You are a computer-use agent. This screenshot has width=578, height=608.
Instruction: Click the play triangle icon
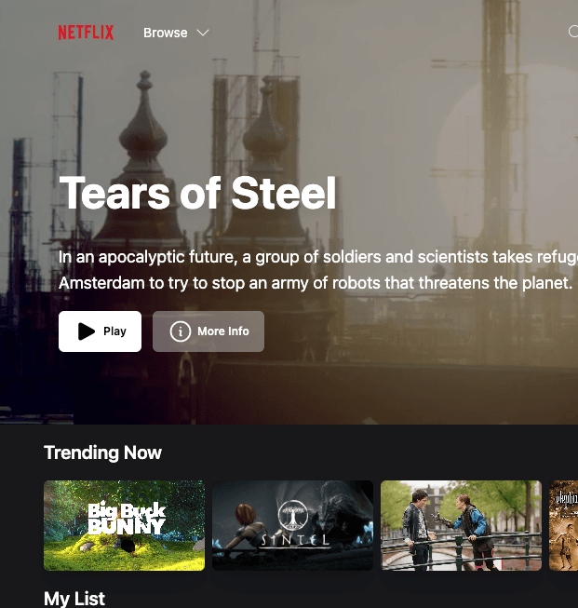pos(86,331)
